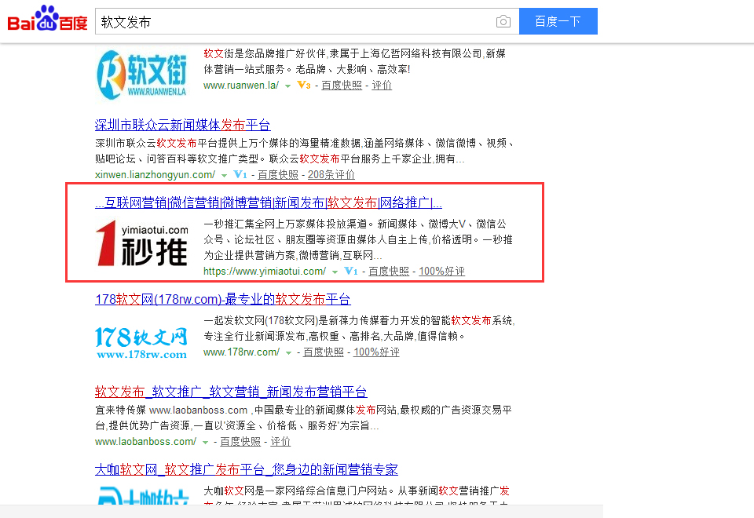Screen dimensions: 754x518
Task: Open 百度快照 for the 178rw result
Action: point(323,352)
